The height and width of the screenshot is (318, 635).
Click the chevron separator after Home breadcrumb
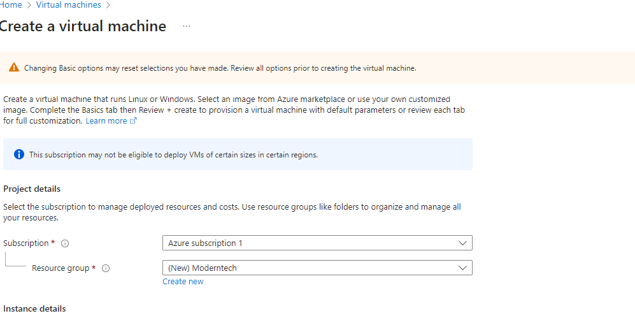(29, 5)
